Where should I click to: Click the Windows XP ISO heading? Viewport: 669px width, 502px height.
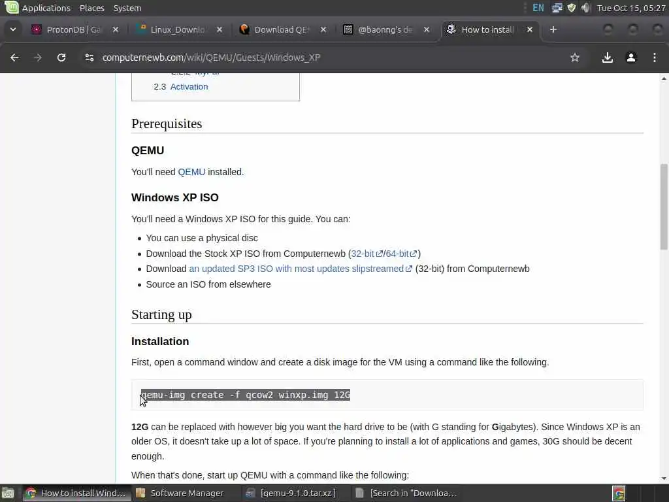point(175,197)
